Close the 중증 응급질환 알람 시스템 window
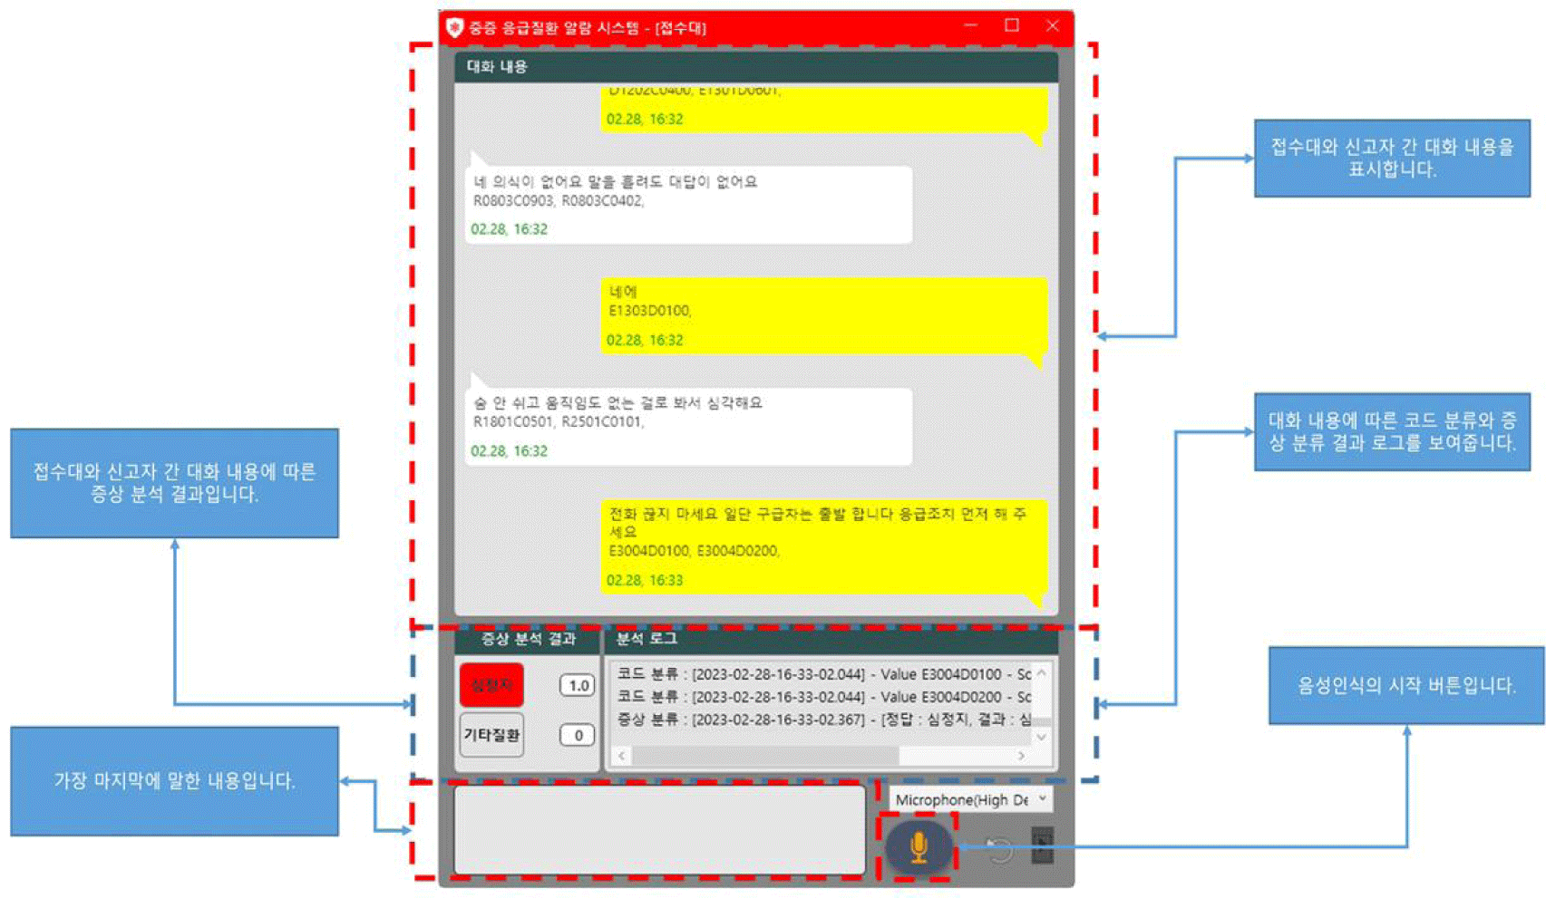This screenshot has width=1546, height=898. 1053,25
